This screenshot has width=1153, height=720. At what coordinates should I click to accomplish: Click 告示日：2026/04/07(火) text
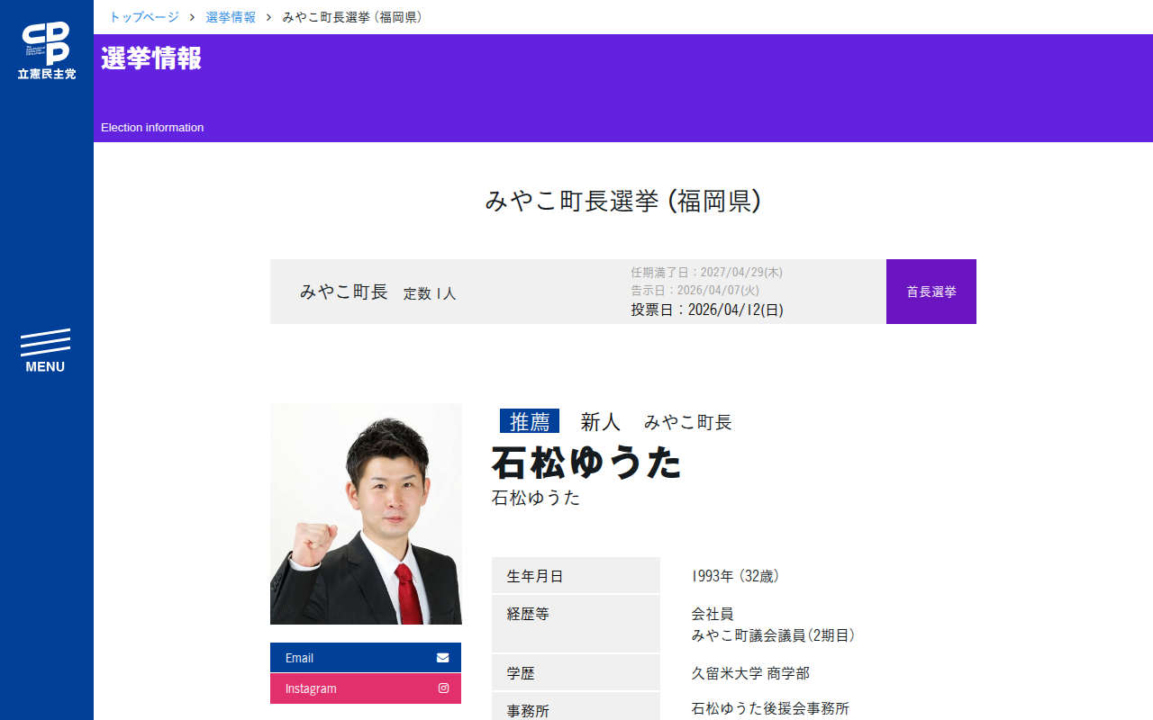[695, 291]
